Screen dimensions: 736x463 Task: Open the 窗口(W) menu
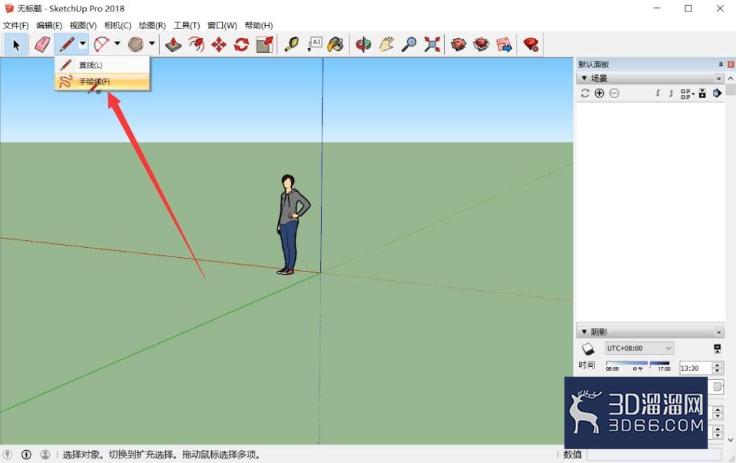tap(222, 25)
